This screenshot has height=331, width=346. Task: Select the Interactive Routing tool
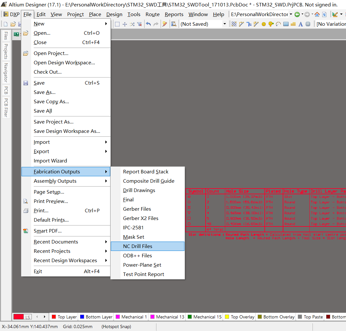click(241, 24)
